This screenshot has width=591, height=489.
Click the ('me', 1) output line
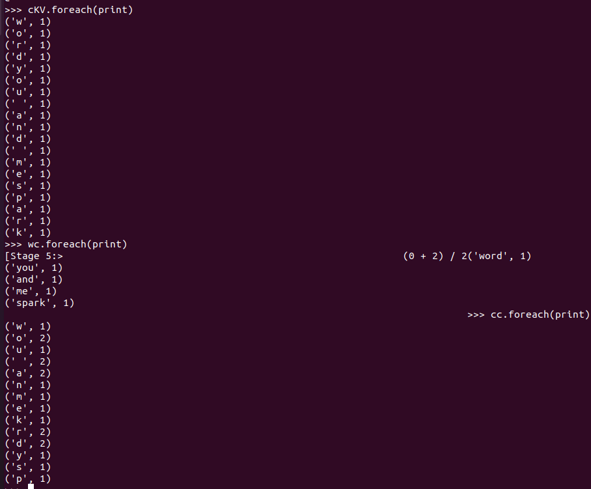click(x=31, y=291)
